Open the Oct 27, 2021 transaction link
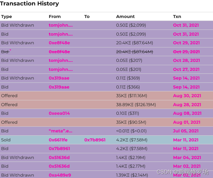This screenshot has height=178, width=213. 186,69
